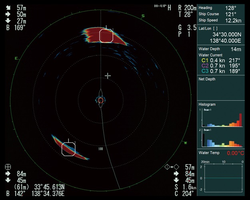The height and width of the screenshot is (200, 250).
Task: Click the water temperature 20min graph
Action: (x=223, y=178)
